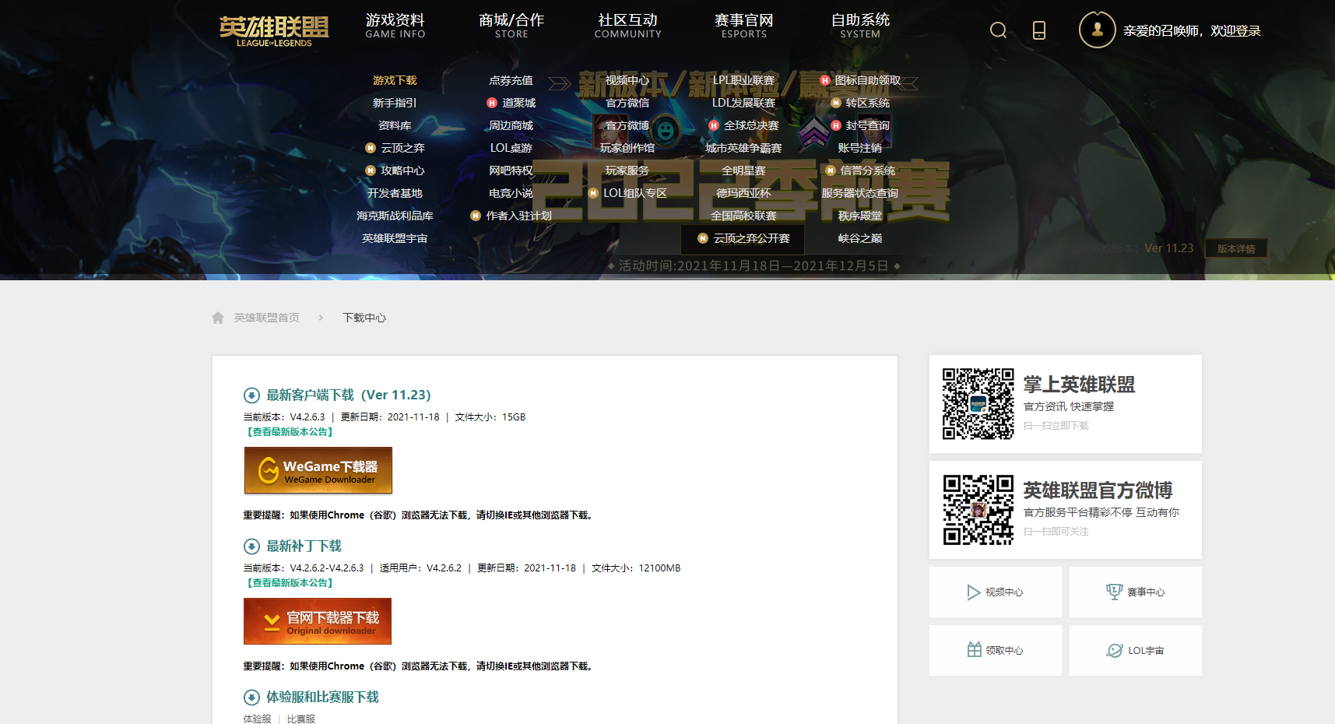
Task: Open 视频中心 play icon tile
Action: pyautogui.click(x=995, y=592)
